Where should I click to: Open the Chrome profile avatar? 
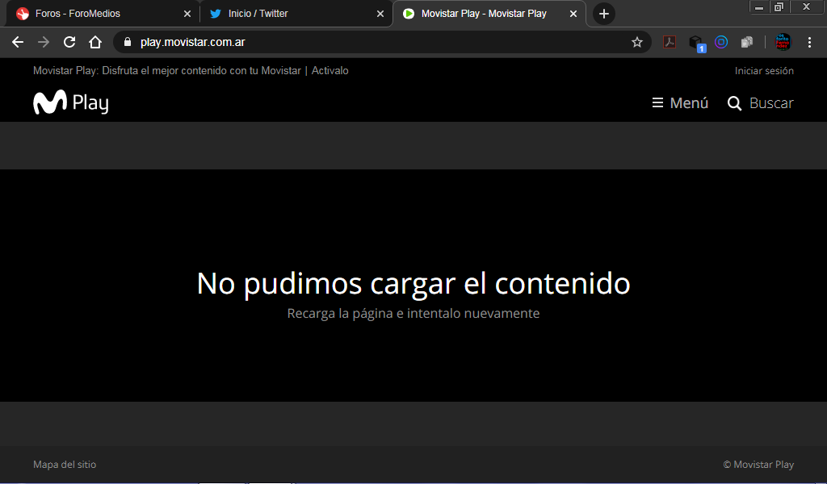point(783,42)
